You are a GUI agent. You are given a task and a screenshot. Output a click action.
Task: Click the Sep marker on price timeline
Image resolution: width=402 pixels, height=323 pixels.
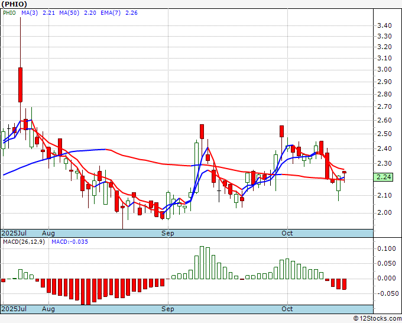(x=168, y=233)
